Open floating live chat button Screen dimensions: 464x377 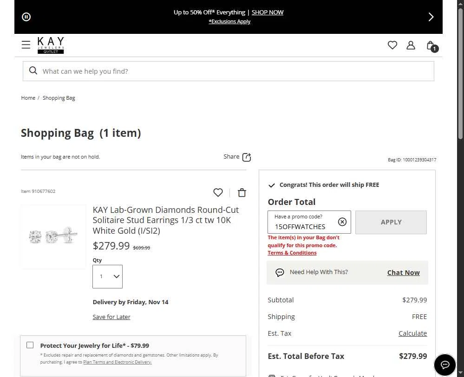click(x=445, y=365)
